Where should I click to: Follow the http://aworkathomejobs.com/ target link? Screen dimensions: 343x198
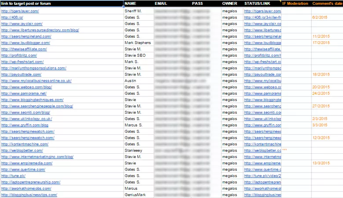pos(26,188)
